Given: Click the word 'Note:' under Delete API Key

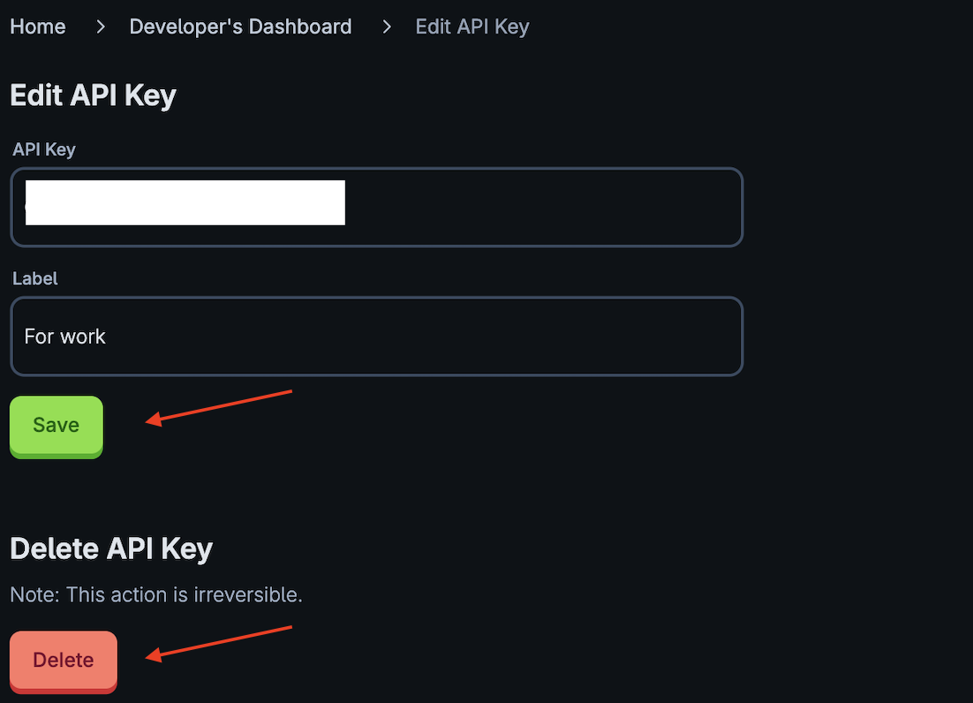Looking at the screenshot, I should pyautogui.click(x=34, y=594).
